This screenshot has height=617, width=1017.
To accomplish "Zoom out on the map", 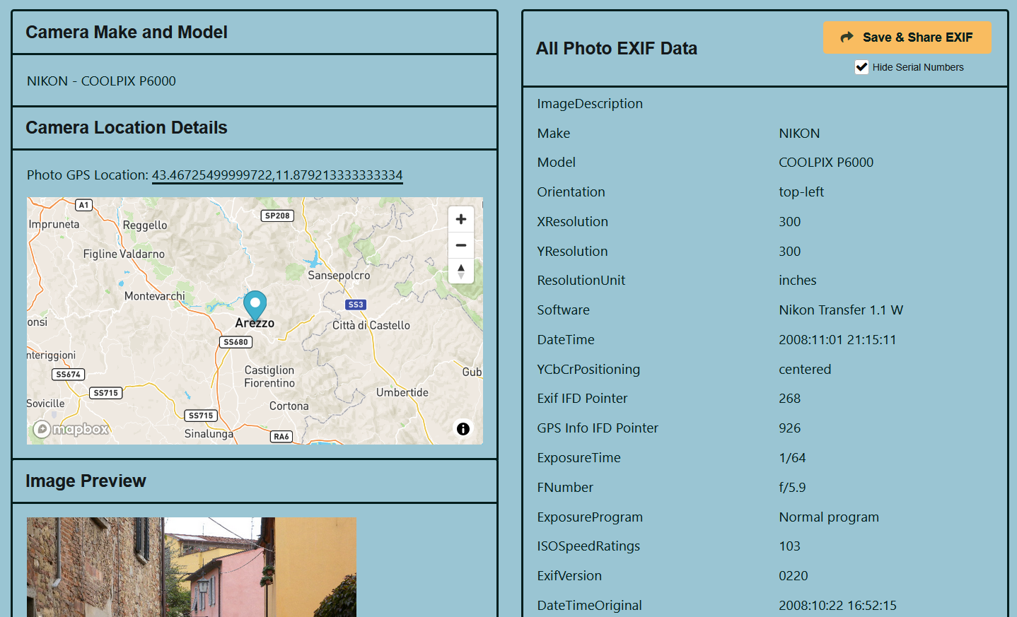I will pyautogui.click(x=461, y=245).
